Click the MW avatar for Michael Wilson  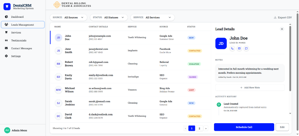pyautogui.click(x=58, y=90)
